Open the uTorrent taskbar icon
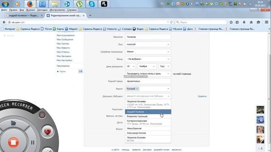 [x=79, y=4]
